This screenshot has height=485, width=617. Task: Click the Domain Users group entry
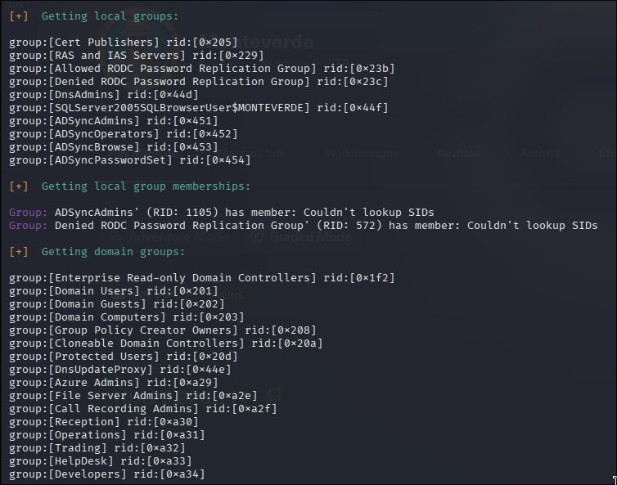pos(114,290)
